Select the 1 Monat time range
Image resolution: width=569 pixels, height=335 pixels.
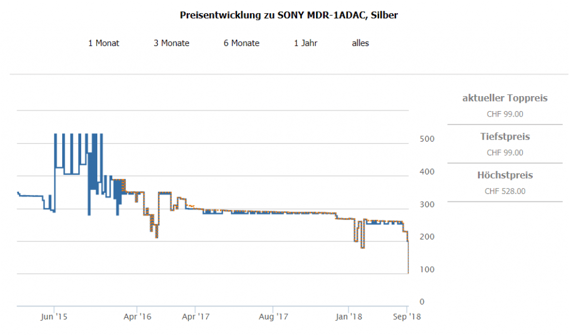tap(104, 43)
